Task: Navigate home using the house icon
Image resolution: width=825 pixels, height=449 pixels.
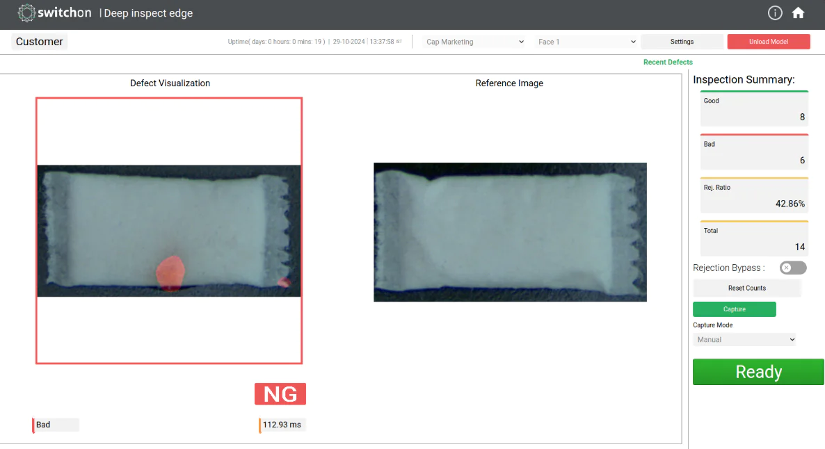Action: [x=798, y=13]
